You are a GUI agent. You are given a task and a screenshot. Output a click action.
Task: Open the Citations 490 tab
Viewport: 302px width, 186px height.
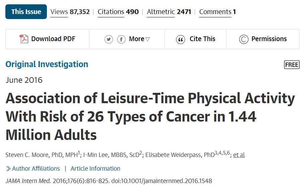click(118, 12)
